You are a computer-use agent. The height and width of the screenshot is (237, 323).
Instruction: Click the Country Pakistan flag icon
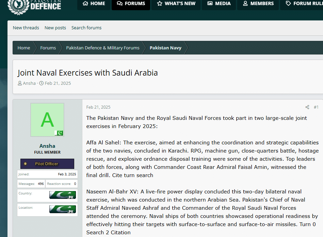[x=63, y=195]
